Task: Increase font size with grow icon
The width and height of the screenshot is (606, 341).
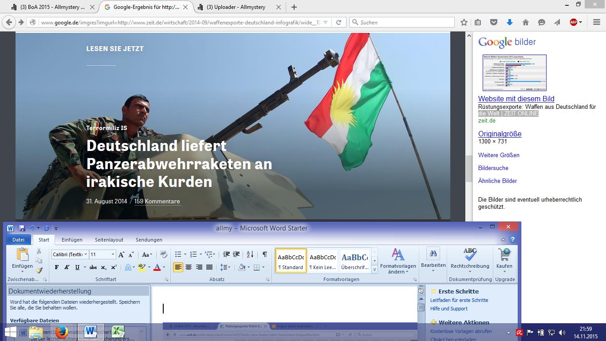Action: (122, 254)
